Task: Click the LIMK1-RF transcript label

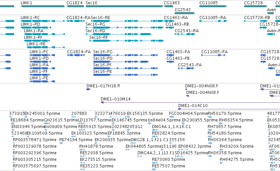Action: (33, 37)
